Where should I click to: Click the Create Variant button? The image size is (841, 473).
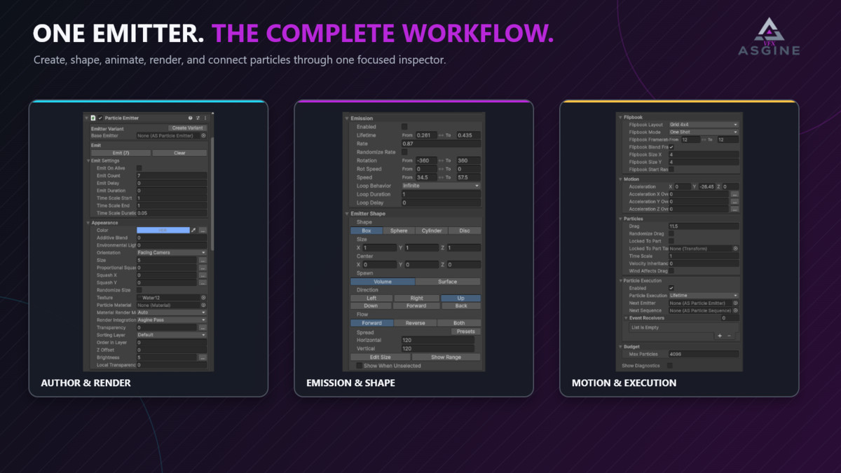pos(188,128)
